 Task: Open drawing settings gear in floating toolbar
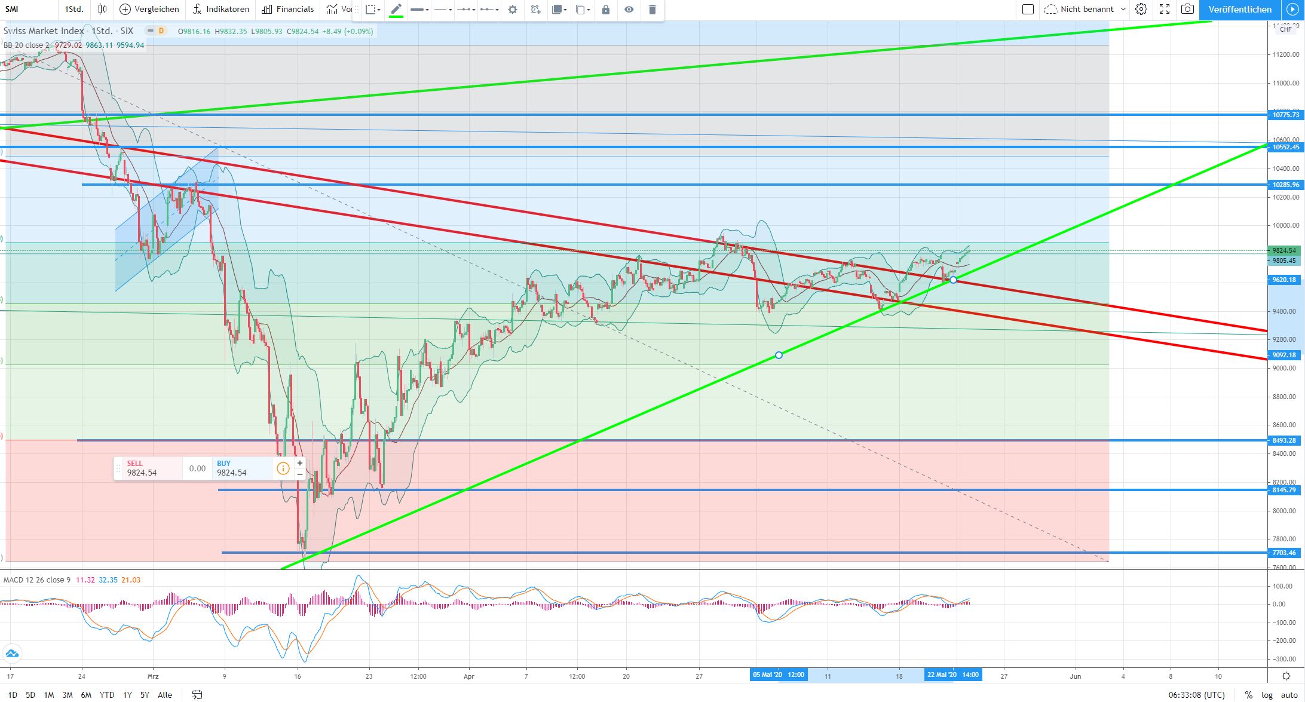[x=513, y=10]
